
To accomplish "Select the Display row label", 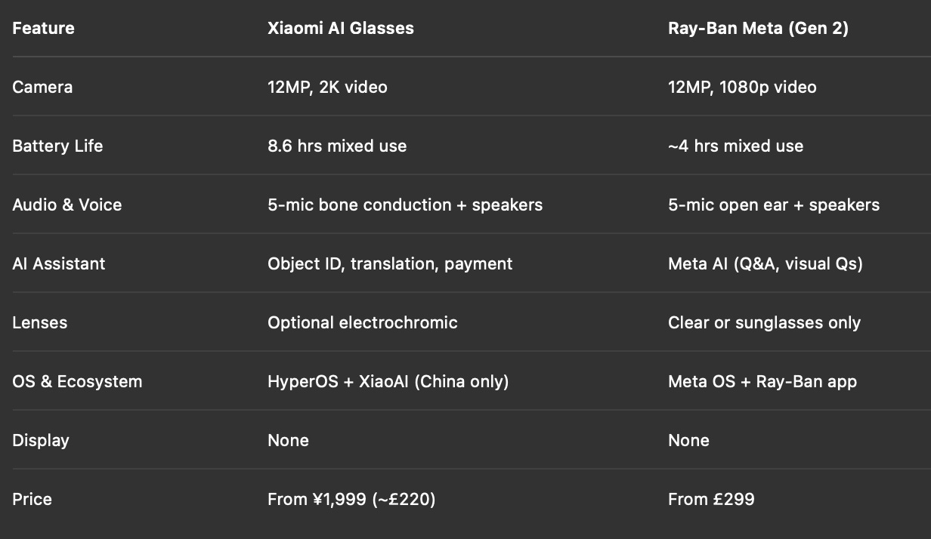I will point(40,441).
